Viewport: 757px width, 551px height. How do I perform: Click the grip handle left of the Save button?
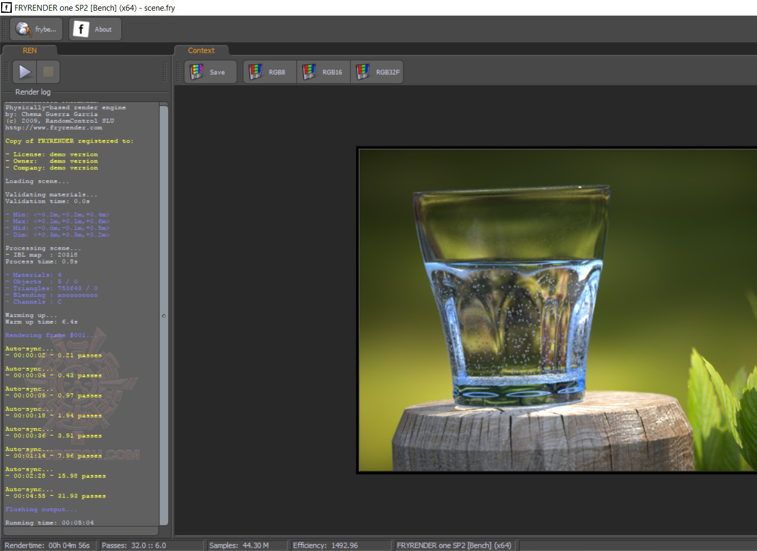click(179, 72)
